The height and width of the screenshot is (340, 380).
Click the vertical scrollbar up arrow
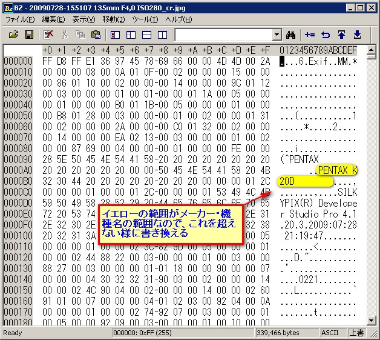372,50
